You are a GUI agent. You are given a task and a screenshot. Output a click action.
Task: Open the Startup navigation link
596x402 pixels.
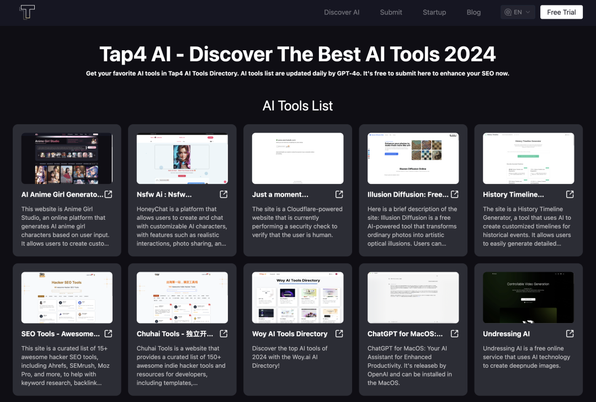tap(434, 12)
